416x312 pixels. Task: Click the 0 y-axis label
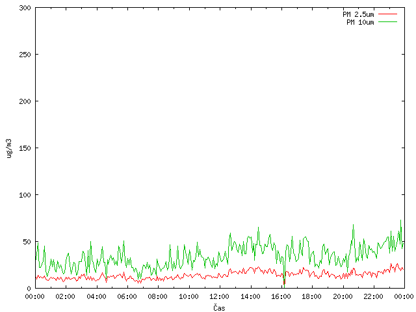point(29,289)
